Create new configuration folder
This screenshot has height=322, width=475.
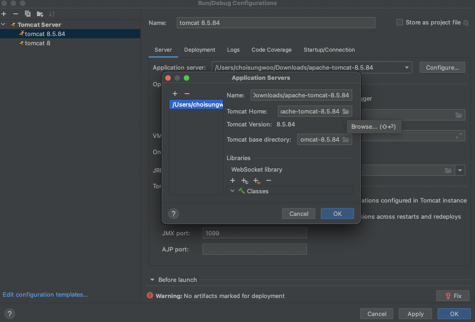click(40, 14)
